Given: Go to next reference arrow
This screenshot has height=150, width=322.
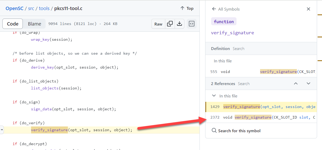Looking at the screenshot, I should pos(308,84).
